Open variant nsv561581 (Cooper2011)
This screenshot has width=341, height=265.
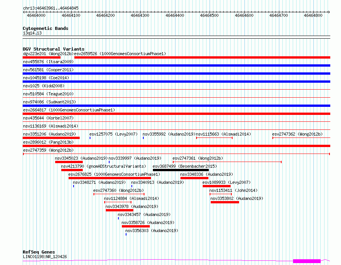coord(48,70)
